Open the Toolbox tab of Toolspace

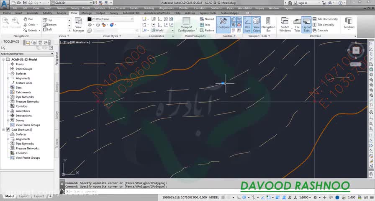click(57, 144)
